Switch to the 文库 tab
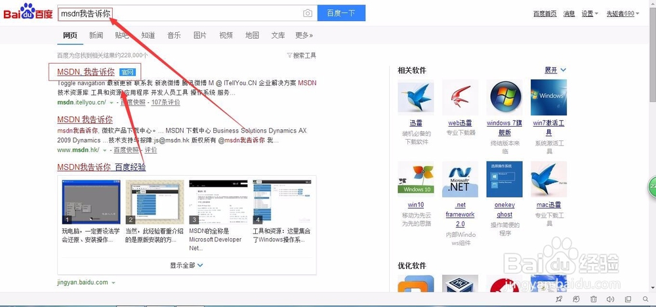Viewport: 656px width, 307px height. 277,35
